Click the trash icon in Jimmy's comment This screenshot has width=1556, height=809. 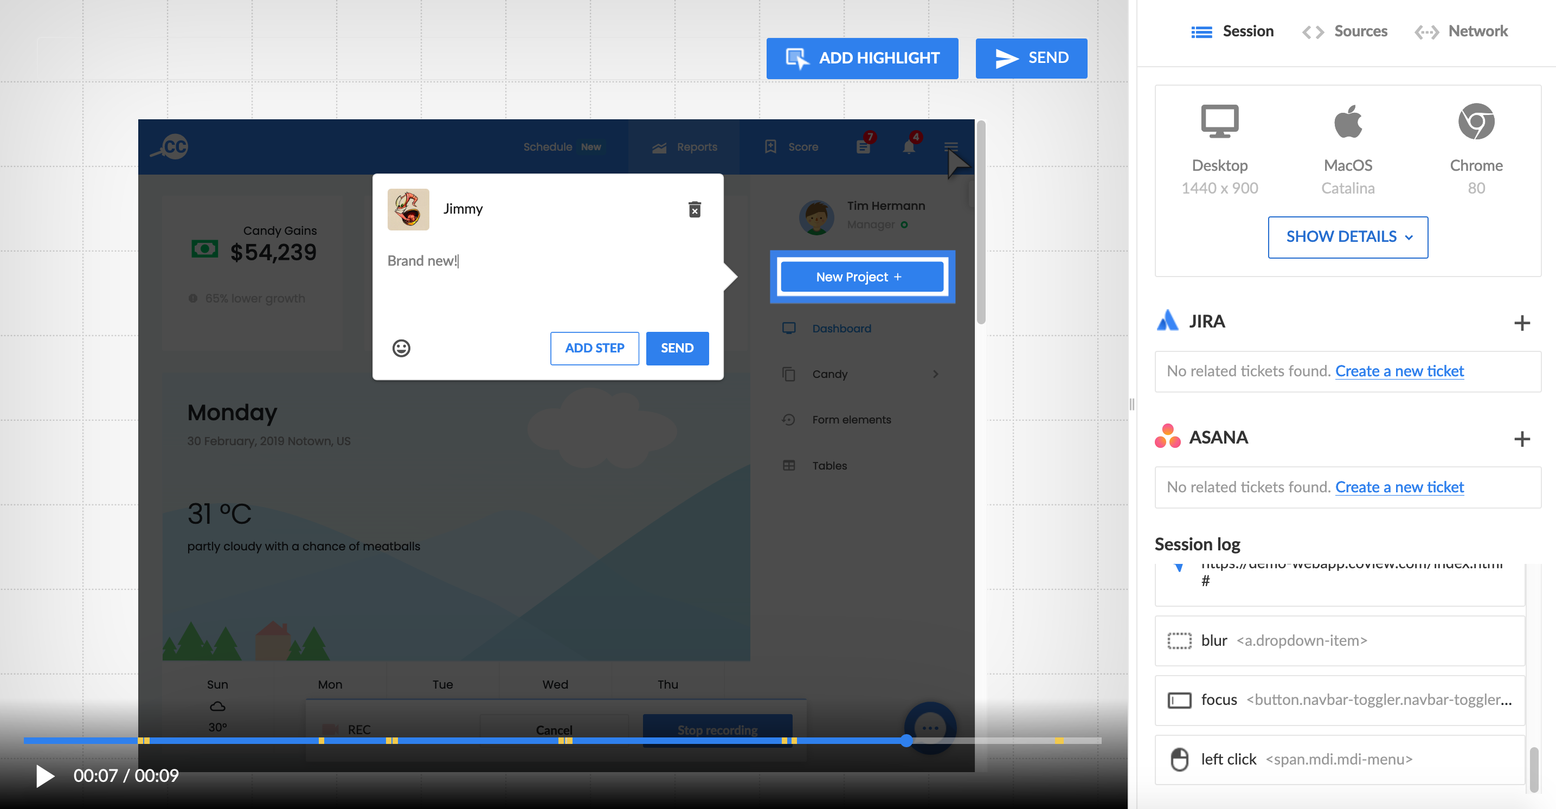click(695, 209)
